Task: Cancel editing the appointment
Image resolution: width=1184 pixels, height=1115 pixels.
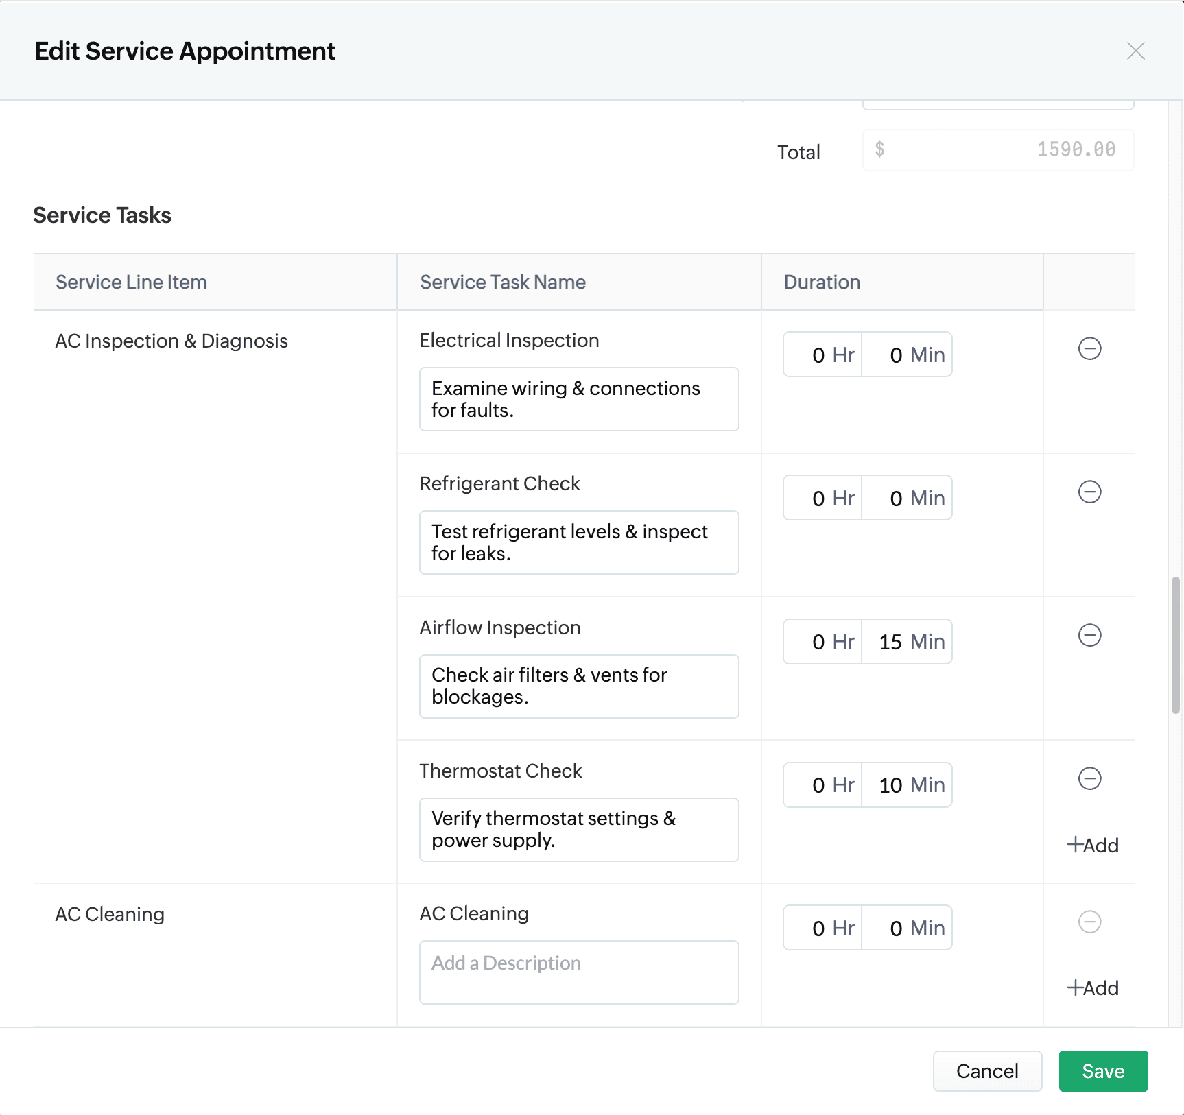Action: [986, 1071]
